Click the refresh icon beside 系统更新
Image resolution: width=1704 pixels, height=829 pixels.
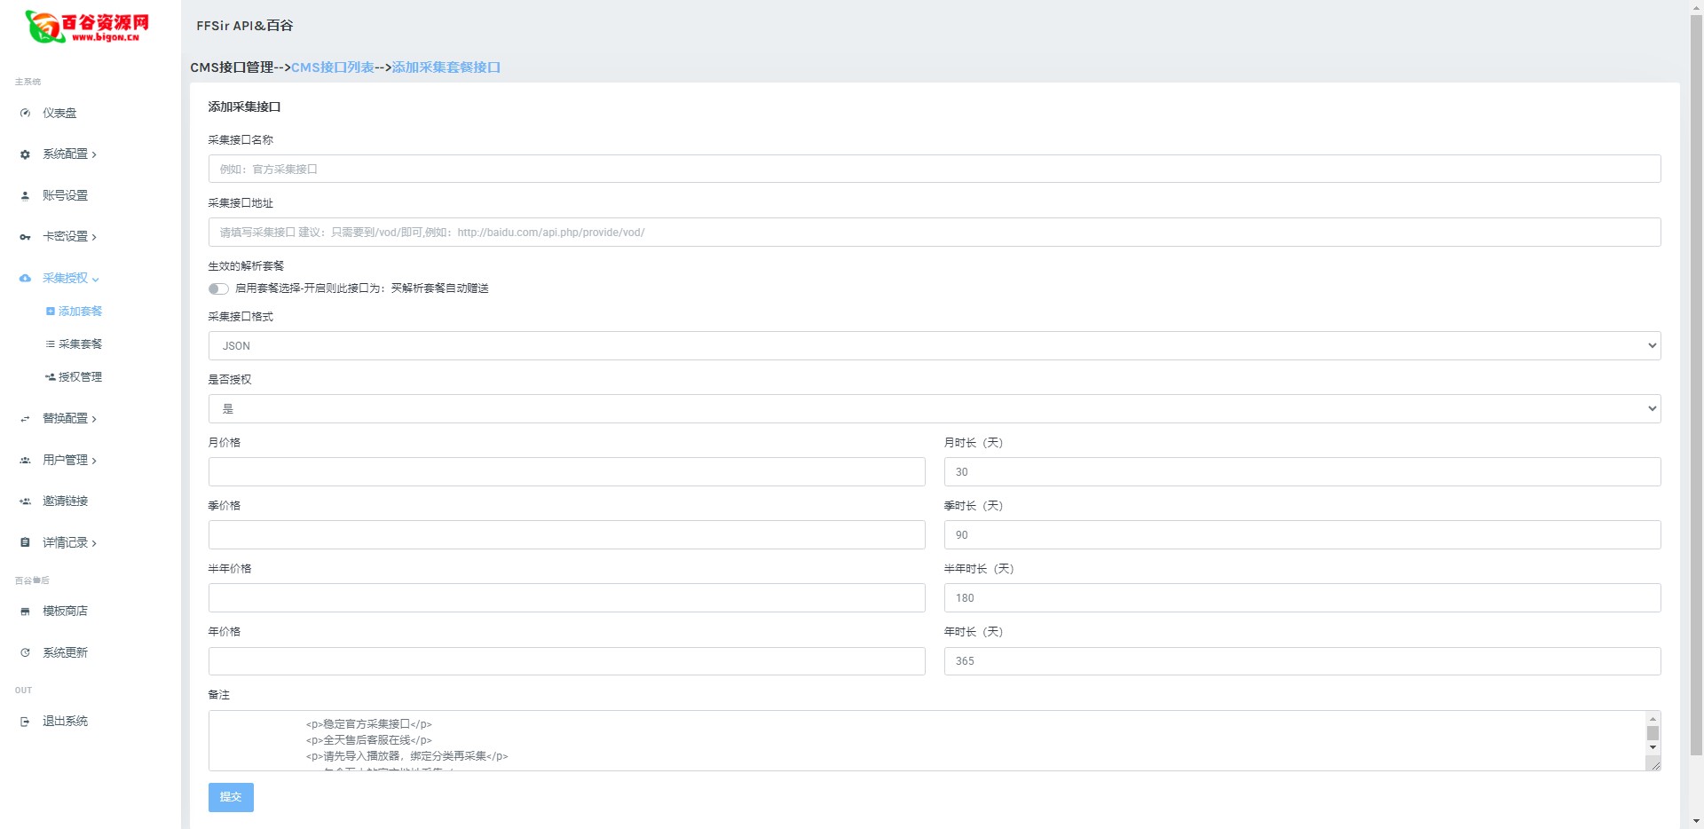[25, 653]
